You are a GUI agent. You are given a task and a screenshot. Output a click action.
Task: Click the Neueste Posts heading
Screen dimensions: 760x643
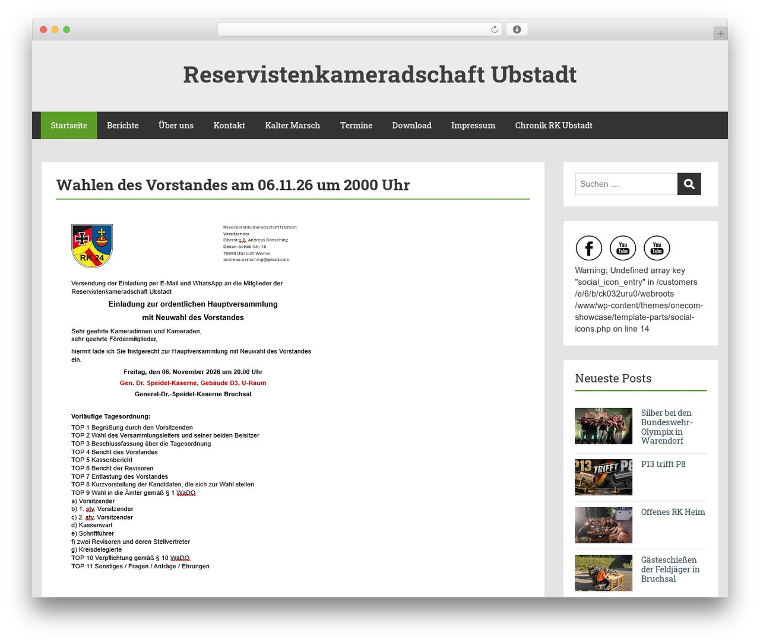(613, 378)
